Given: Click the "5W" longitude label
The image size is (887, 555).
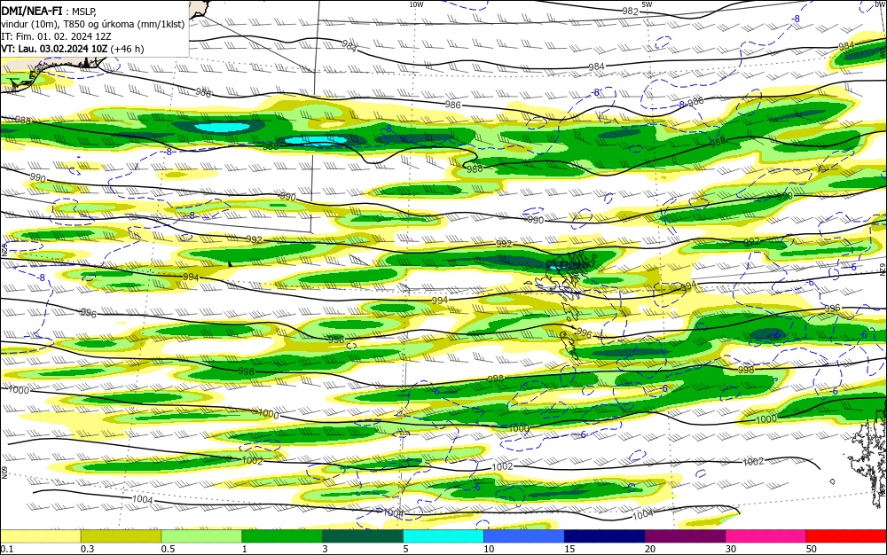Looking at the screenshot, I should [x=648, y=4].
